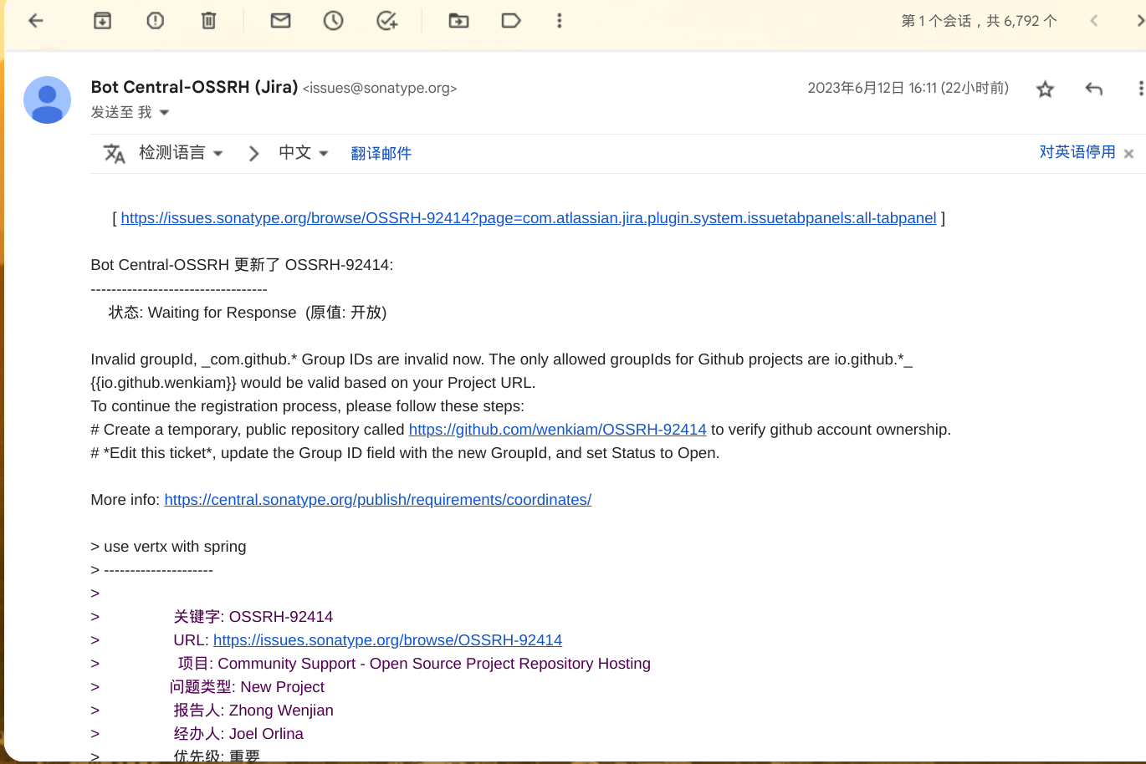This screenshot has width=1146, height=764.
Task: Mark the email as unread
Action: (280, 21)
